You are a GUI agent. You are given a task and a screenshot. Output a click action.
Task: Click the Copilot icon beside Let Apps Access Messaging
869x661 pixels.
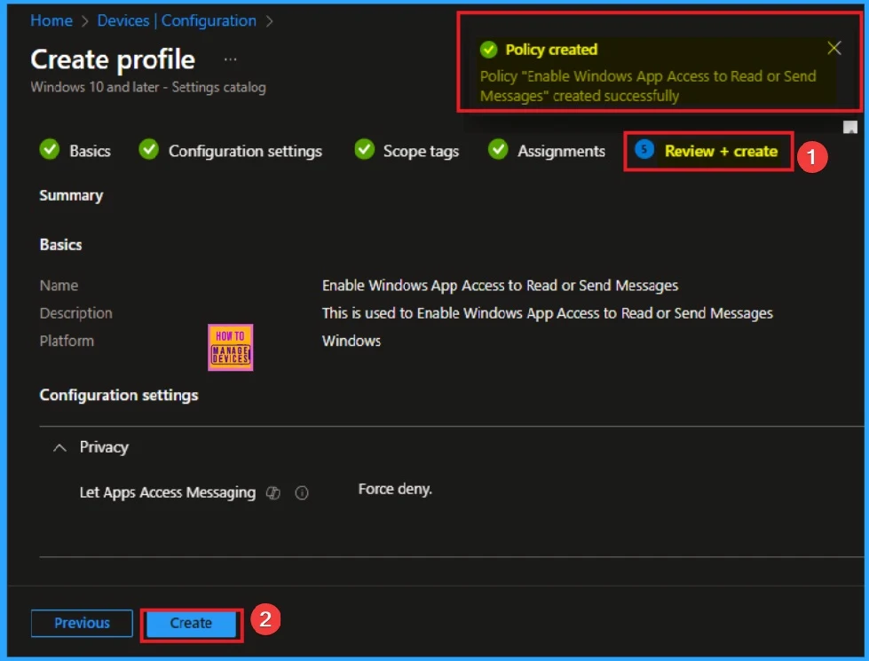point(273,493)
